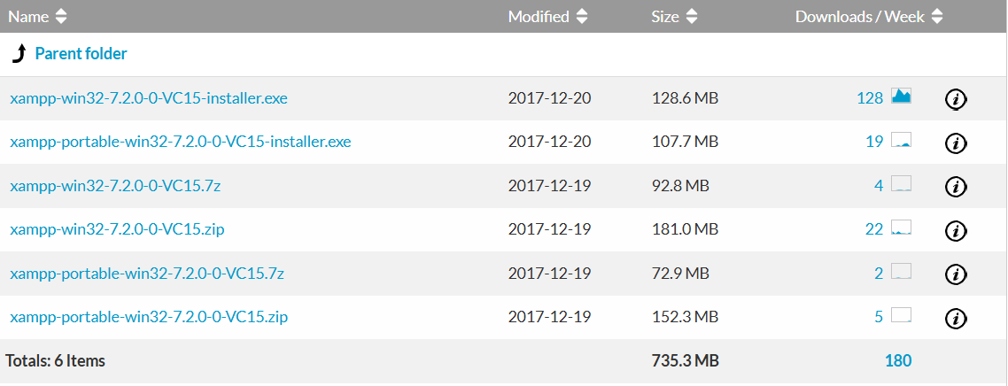Download xampp-win32-7.2.0-0-VC15-installer.exe
This screenshot has height=386, width=1008.
(x=149, y=98)
